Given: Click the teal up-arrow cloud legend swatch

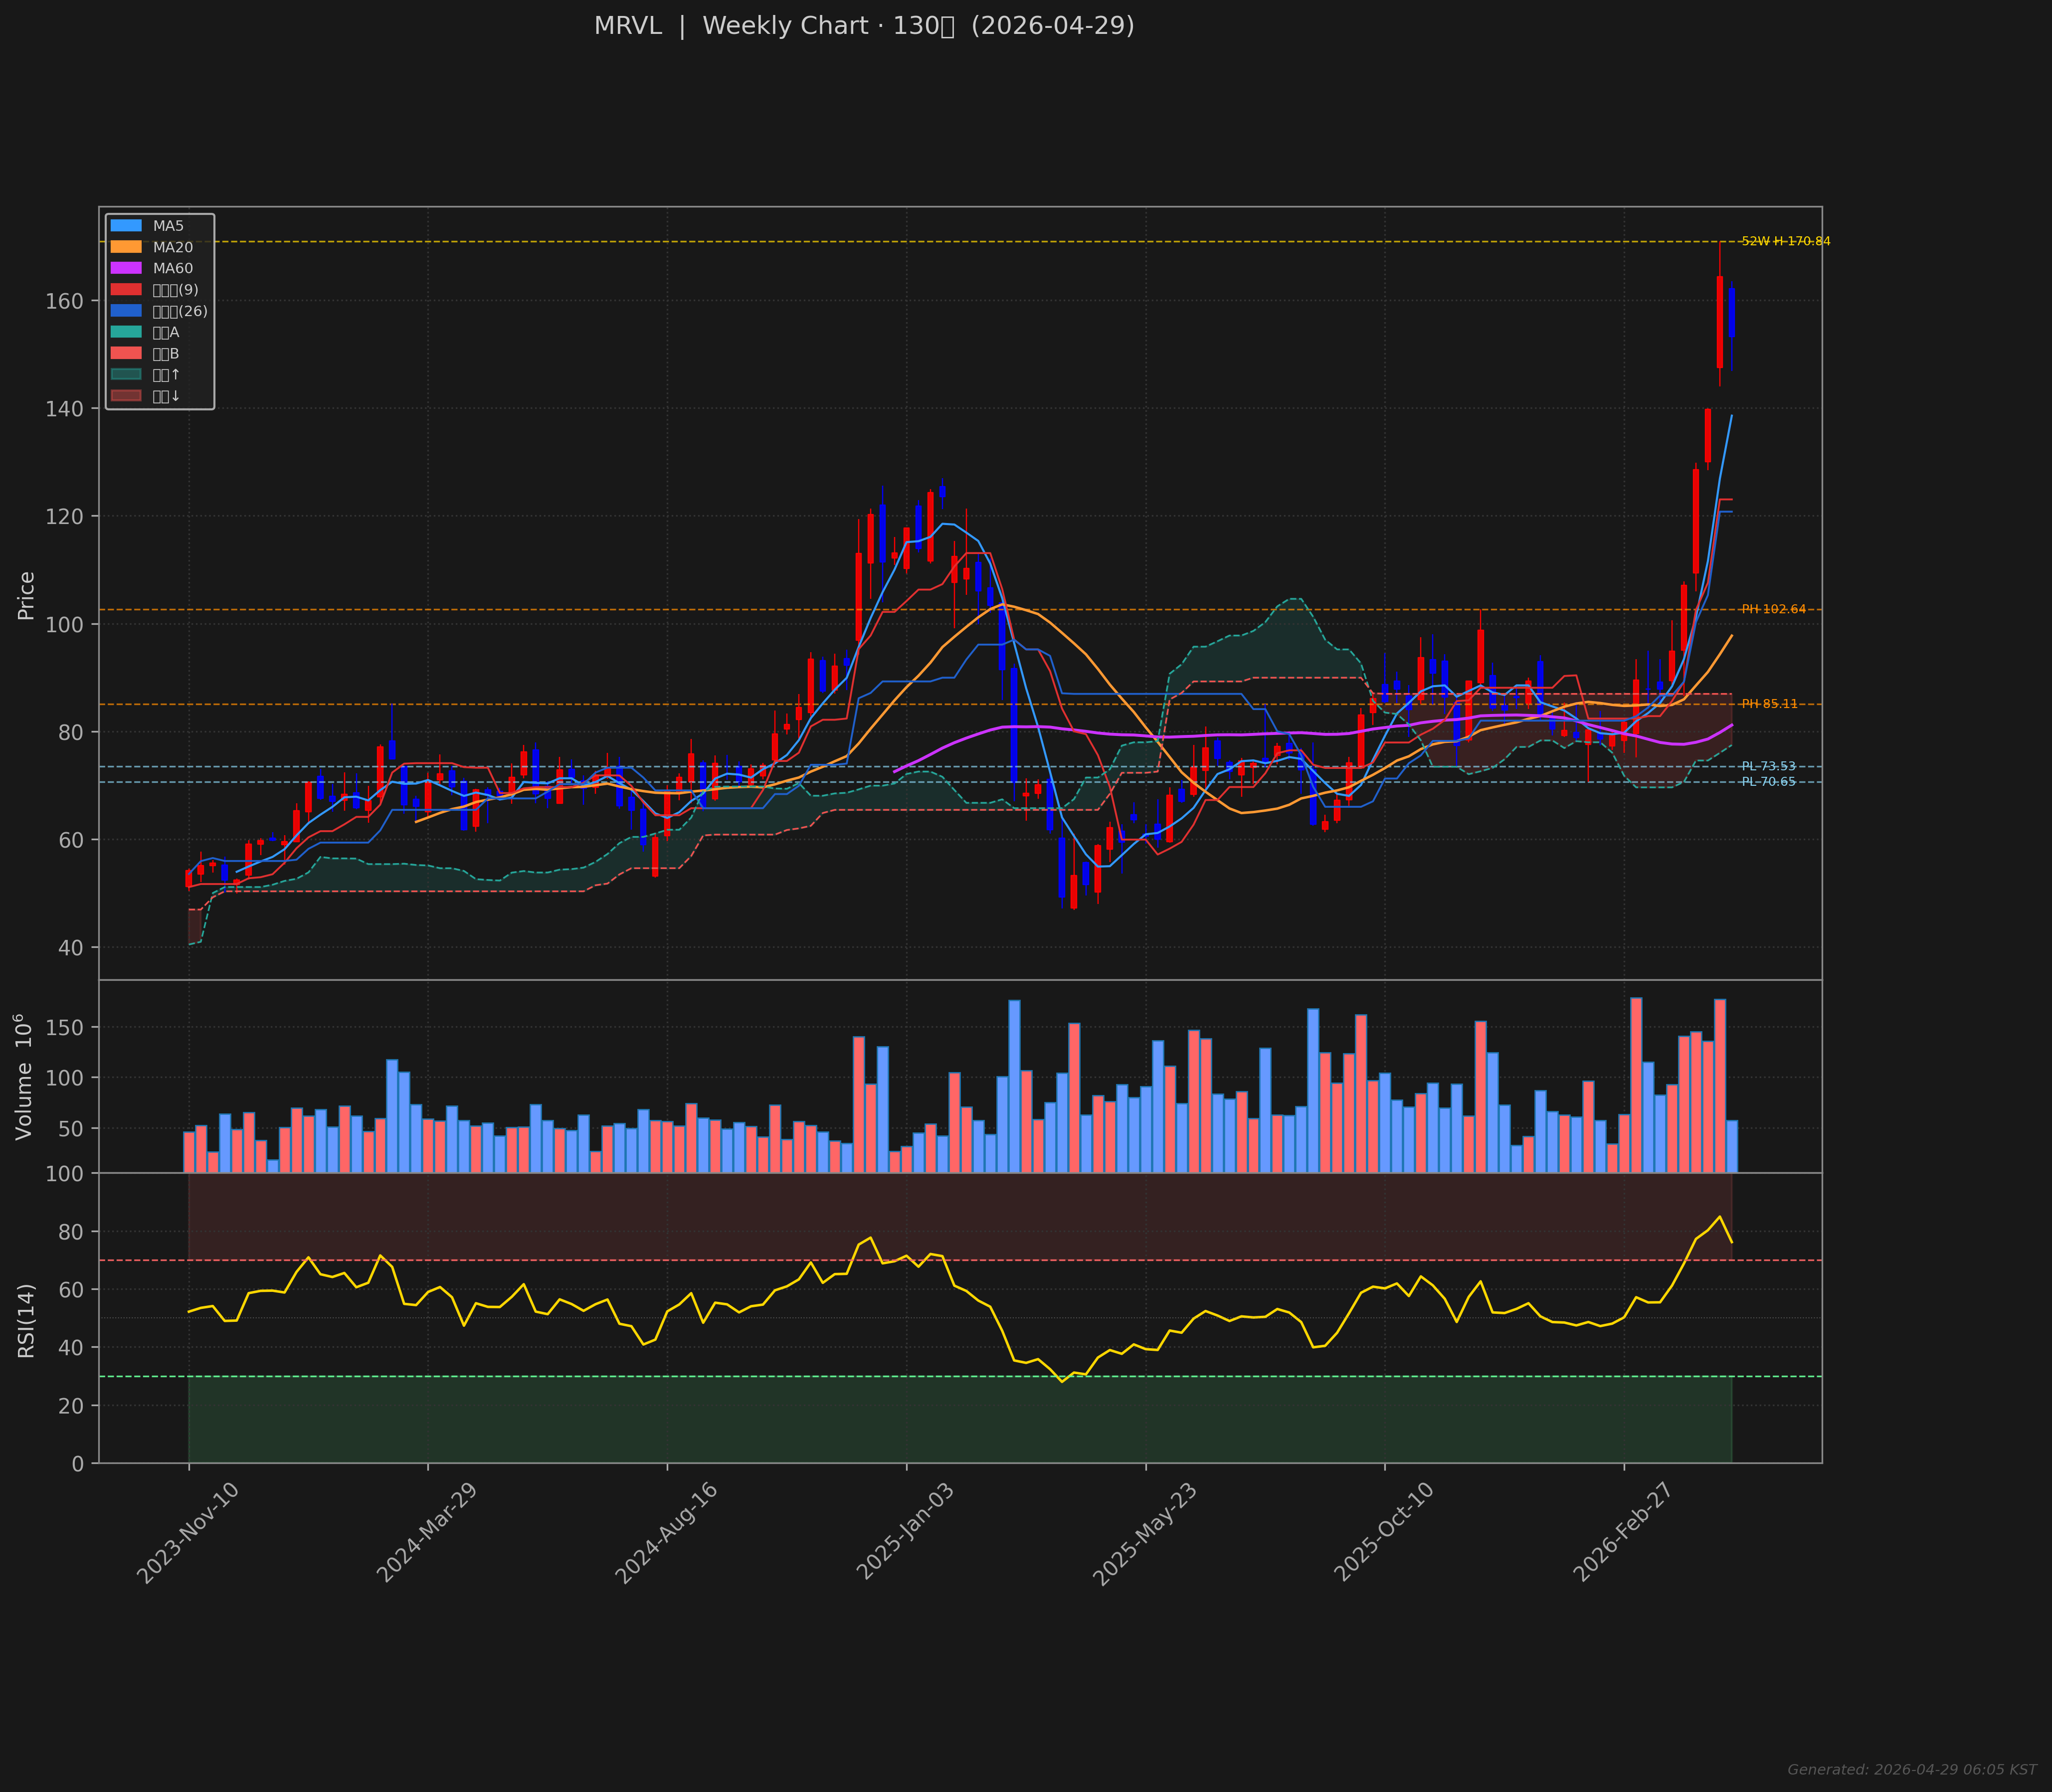Looking at the screenshot, I should [126, 375].
